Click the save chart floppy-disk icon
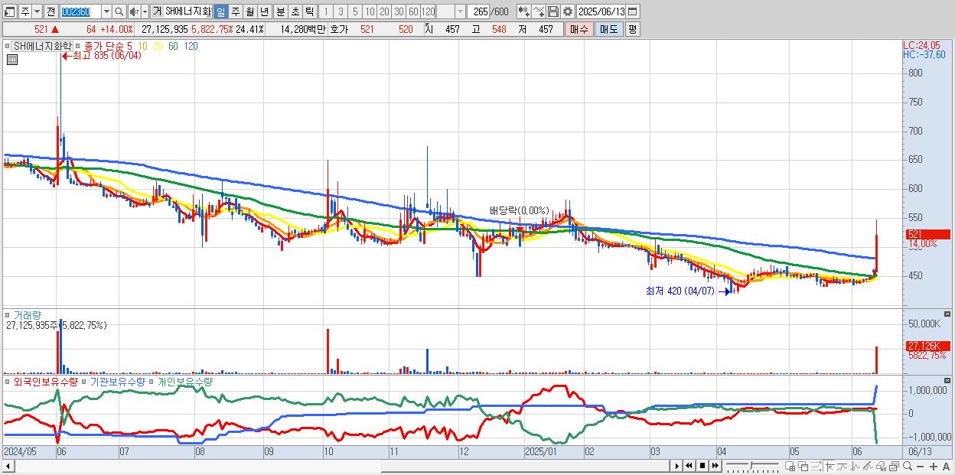The height and width of the screenshot is (475, 955). coord(553,11)
